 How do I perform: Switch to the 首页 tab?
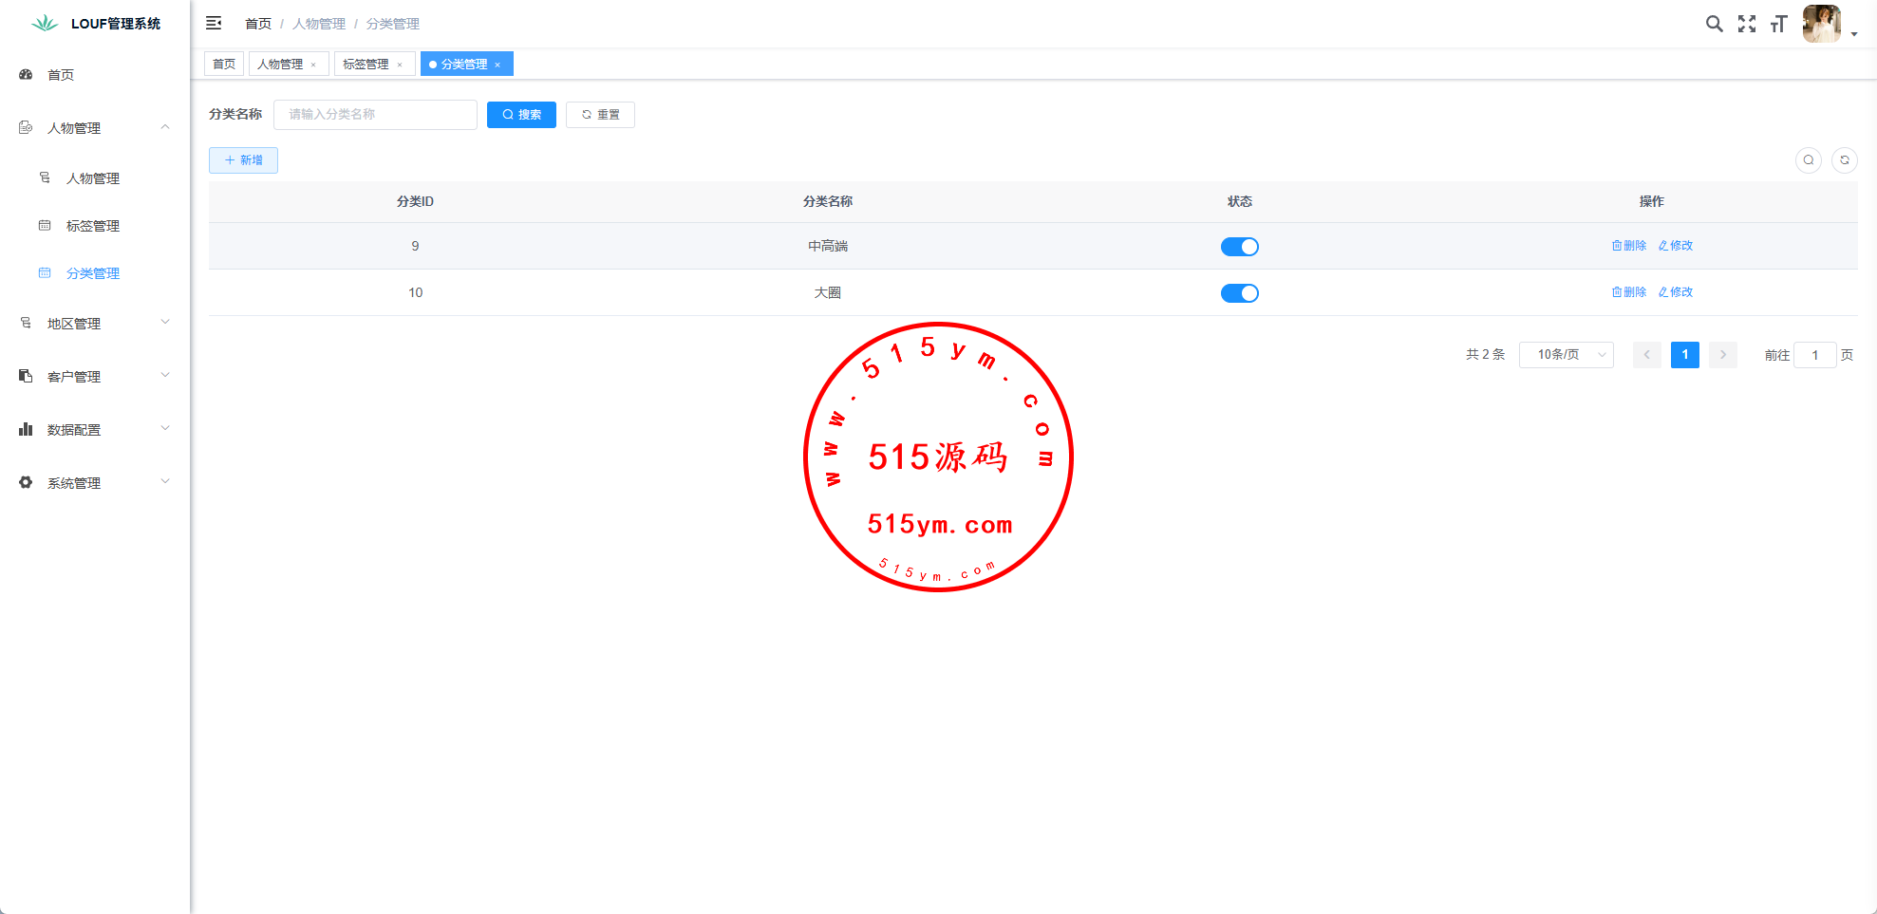point(224,65)
